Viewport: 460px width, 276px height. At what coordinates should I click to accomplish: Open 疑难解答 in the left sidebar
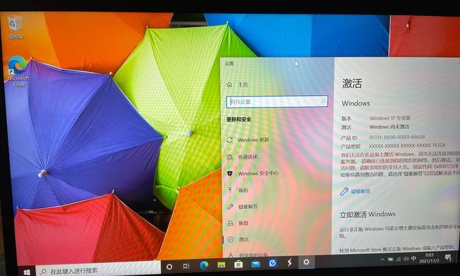[x=248, y=206]
